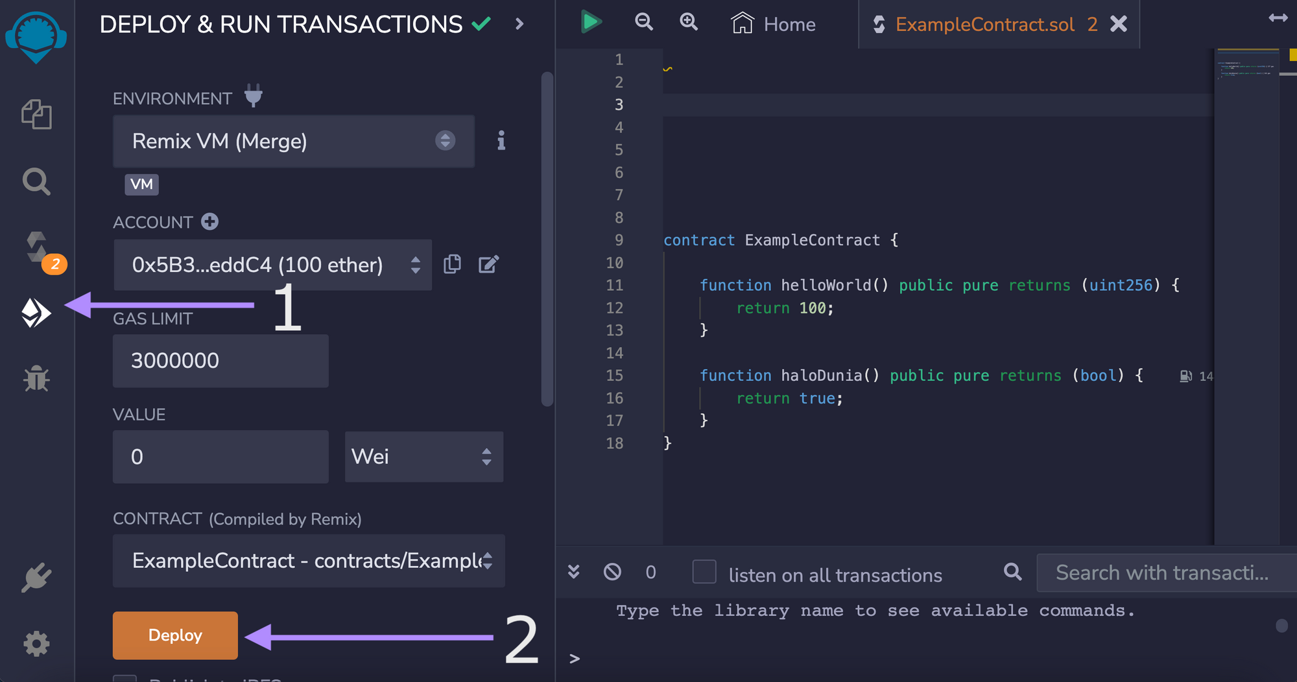Click the zoom out magnifier icon

(x=643, y=23)
